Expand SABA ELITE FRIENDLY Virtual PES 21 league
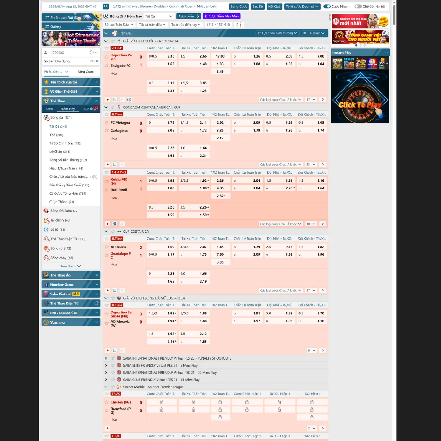 [106, 366]
